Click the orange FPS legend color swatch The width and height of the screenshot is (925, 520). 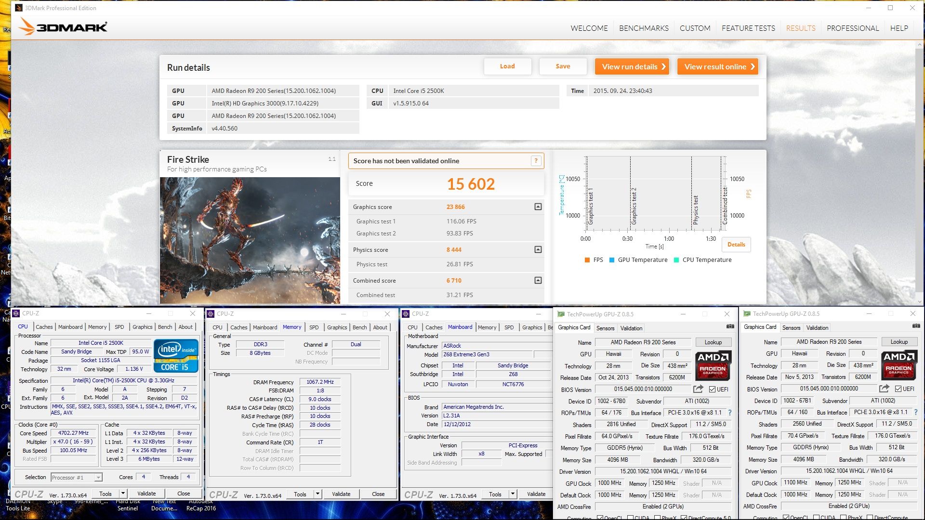(x=587, y=260)
